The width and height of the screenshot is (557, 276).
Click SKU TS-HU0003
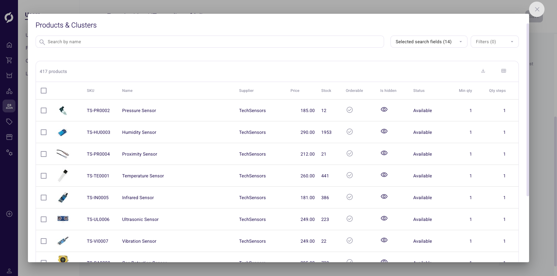99,132
